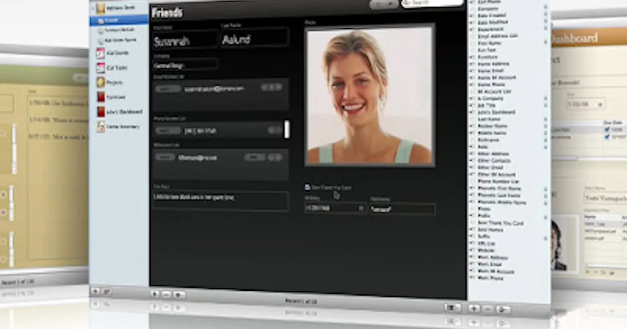Toggle Job Title field checkbox
The height and width of the screenshot is (329, 627).
coord(473,105)
